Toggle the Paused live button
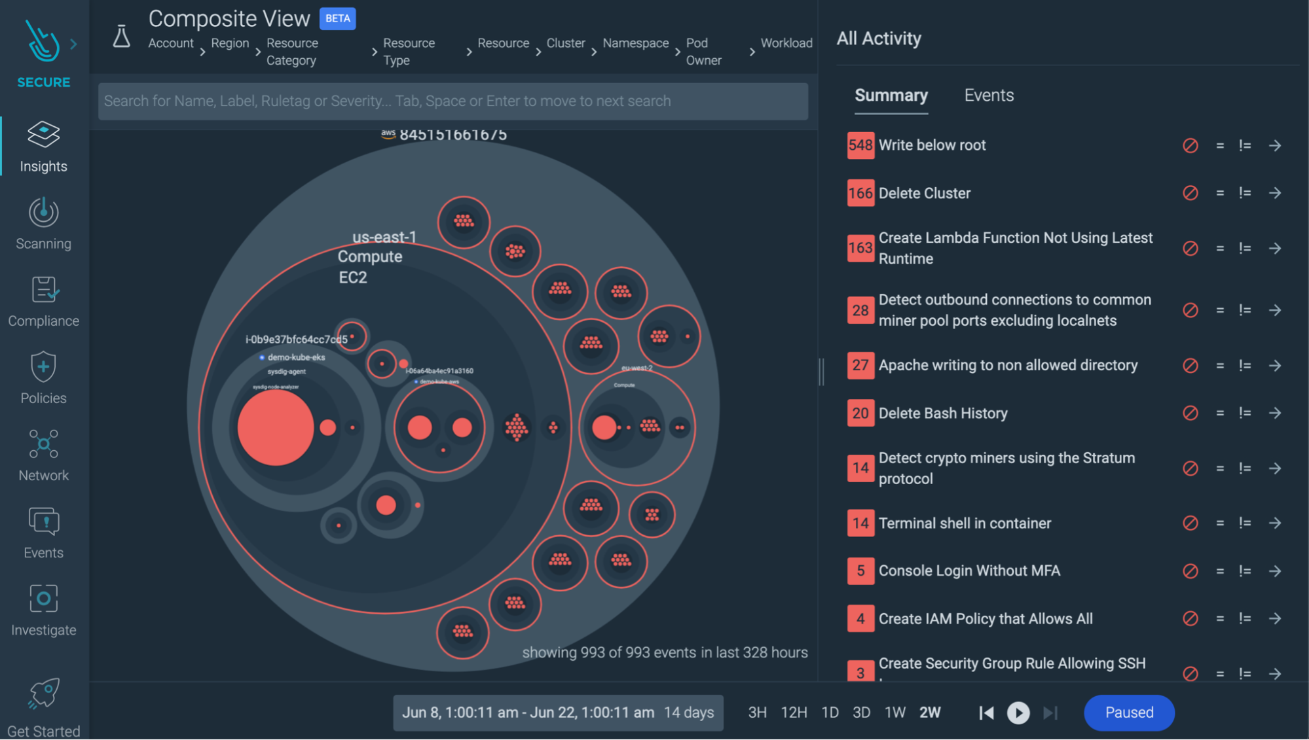Screen dimensions: 1309x740 click(1128, 713)
